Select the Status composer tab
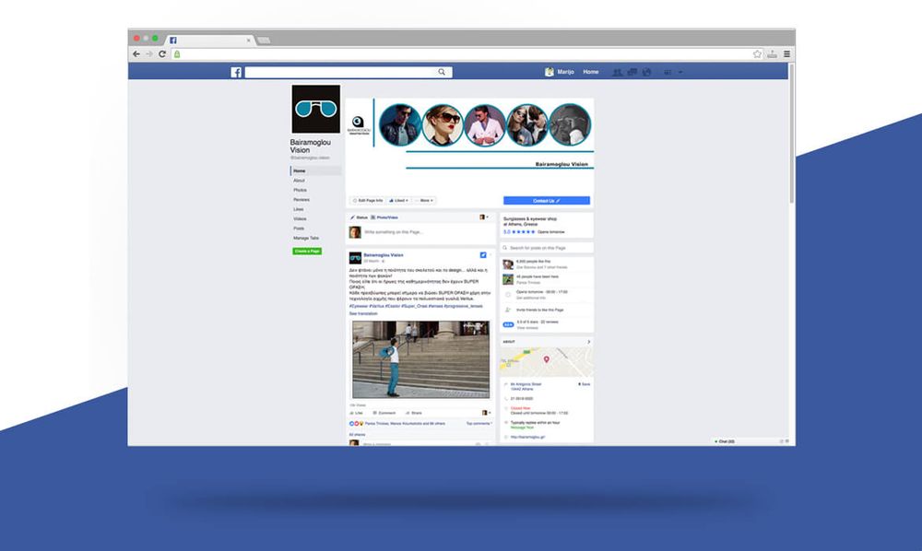The width and height of the screenshot is (922, 551). (x=360, y=217)
